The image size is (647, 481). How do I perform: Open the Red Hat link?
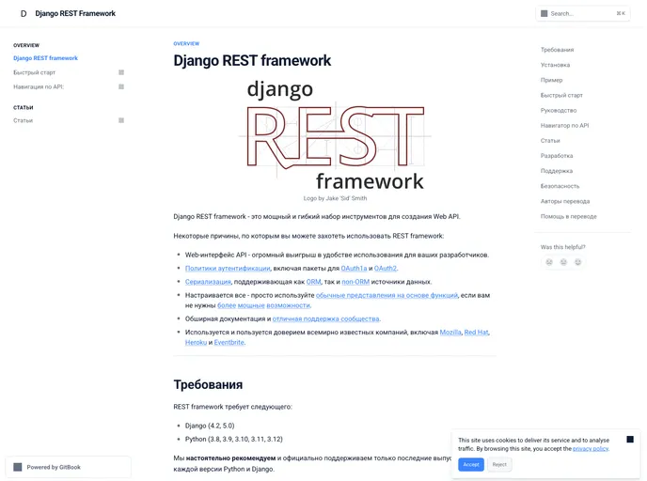point(476,333)
